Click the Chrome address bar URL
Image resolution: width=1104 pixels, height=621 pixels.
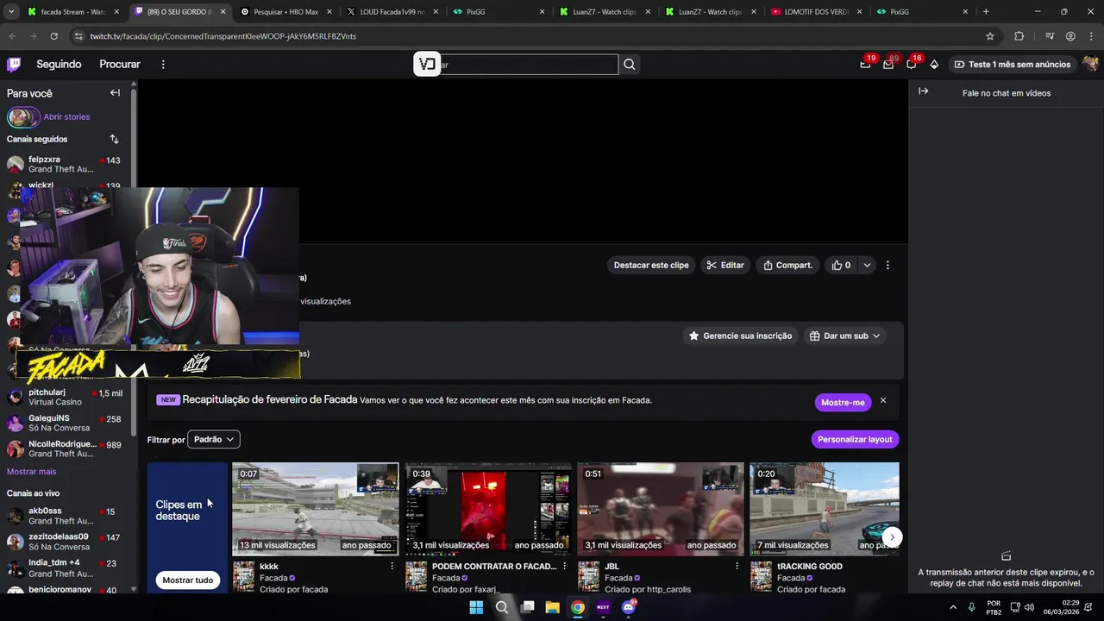[223, 36]
